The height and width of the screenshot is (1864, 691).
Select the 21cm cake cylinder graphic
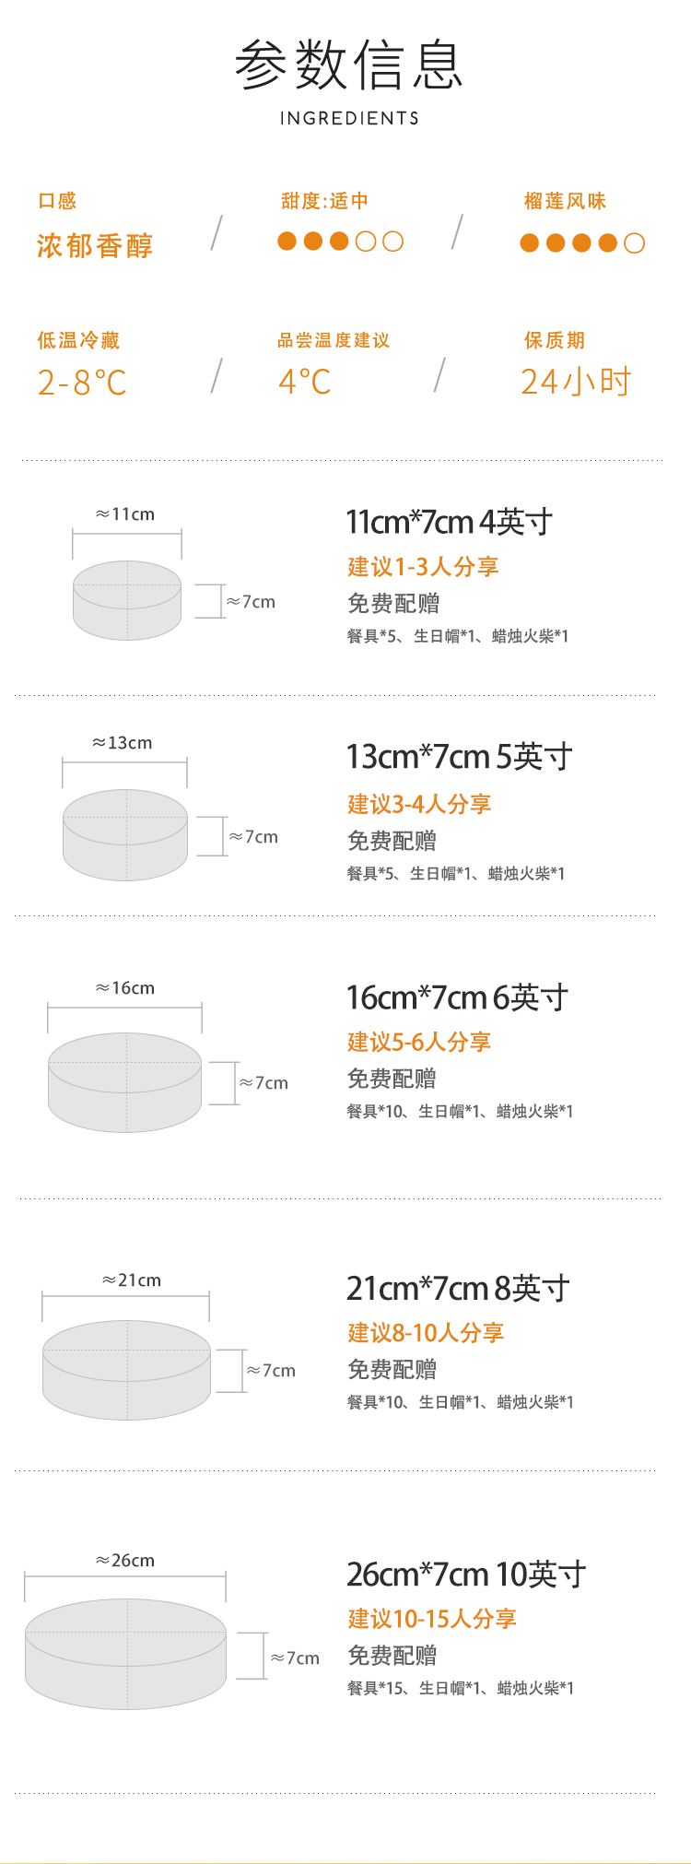tap(126, 1370)
